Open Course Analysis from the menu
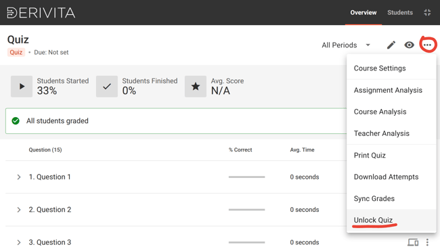Viewport: 440px width, 247px height. pyautogui.click(x=391, y=112)
